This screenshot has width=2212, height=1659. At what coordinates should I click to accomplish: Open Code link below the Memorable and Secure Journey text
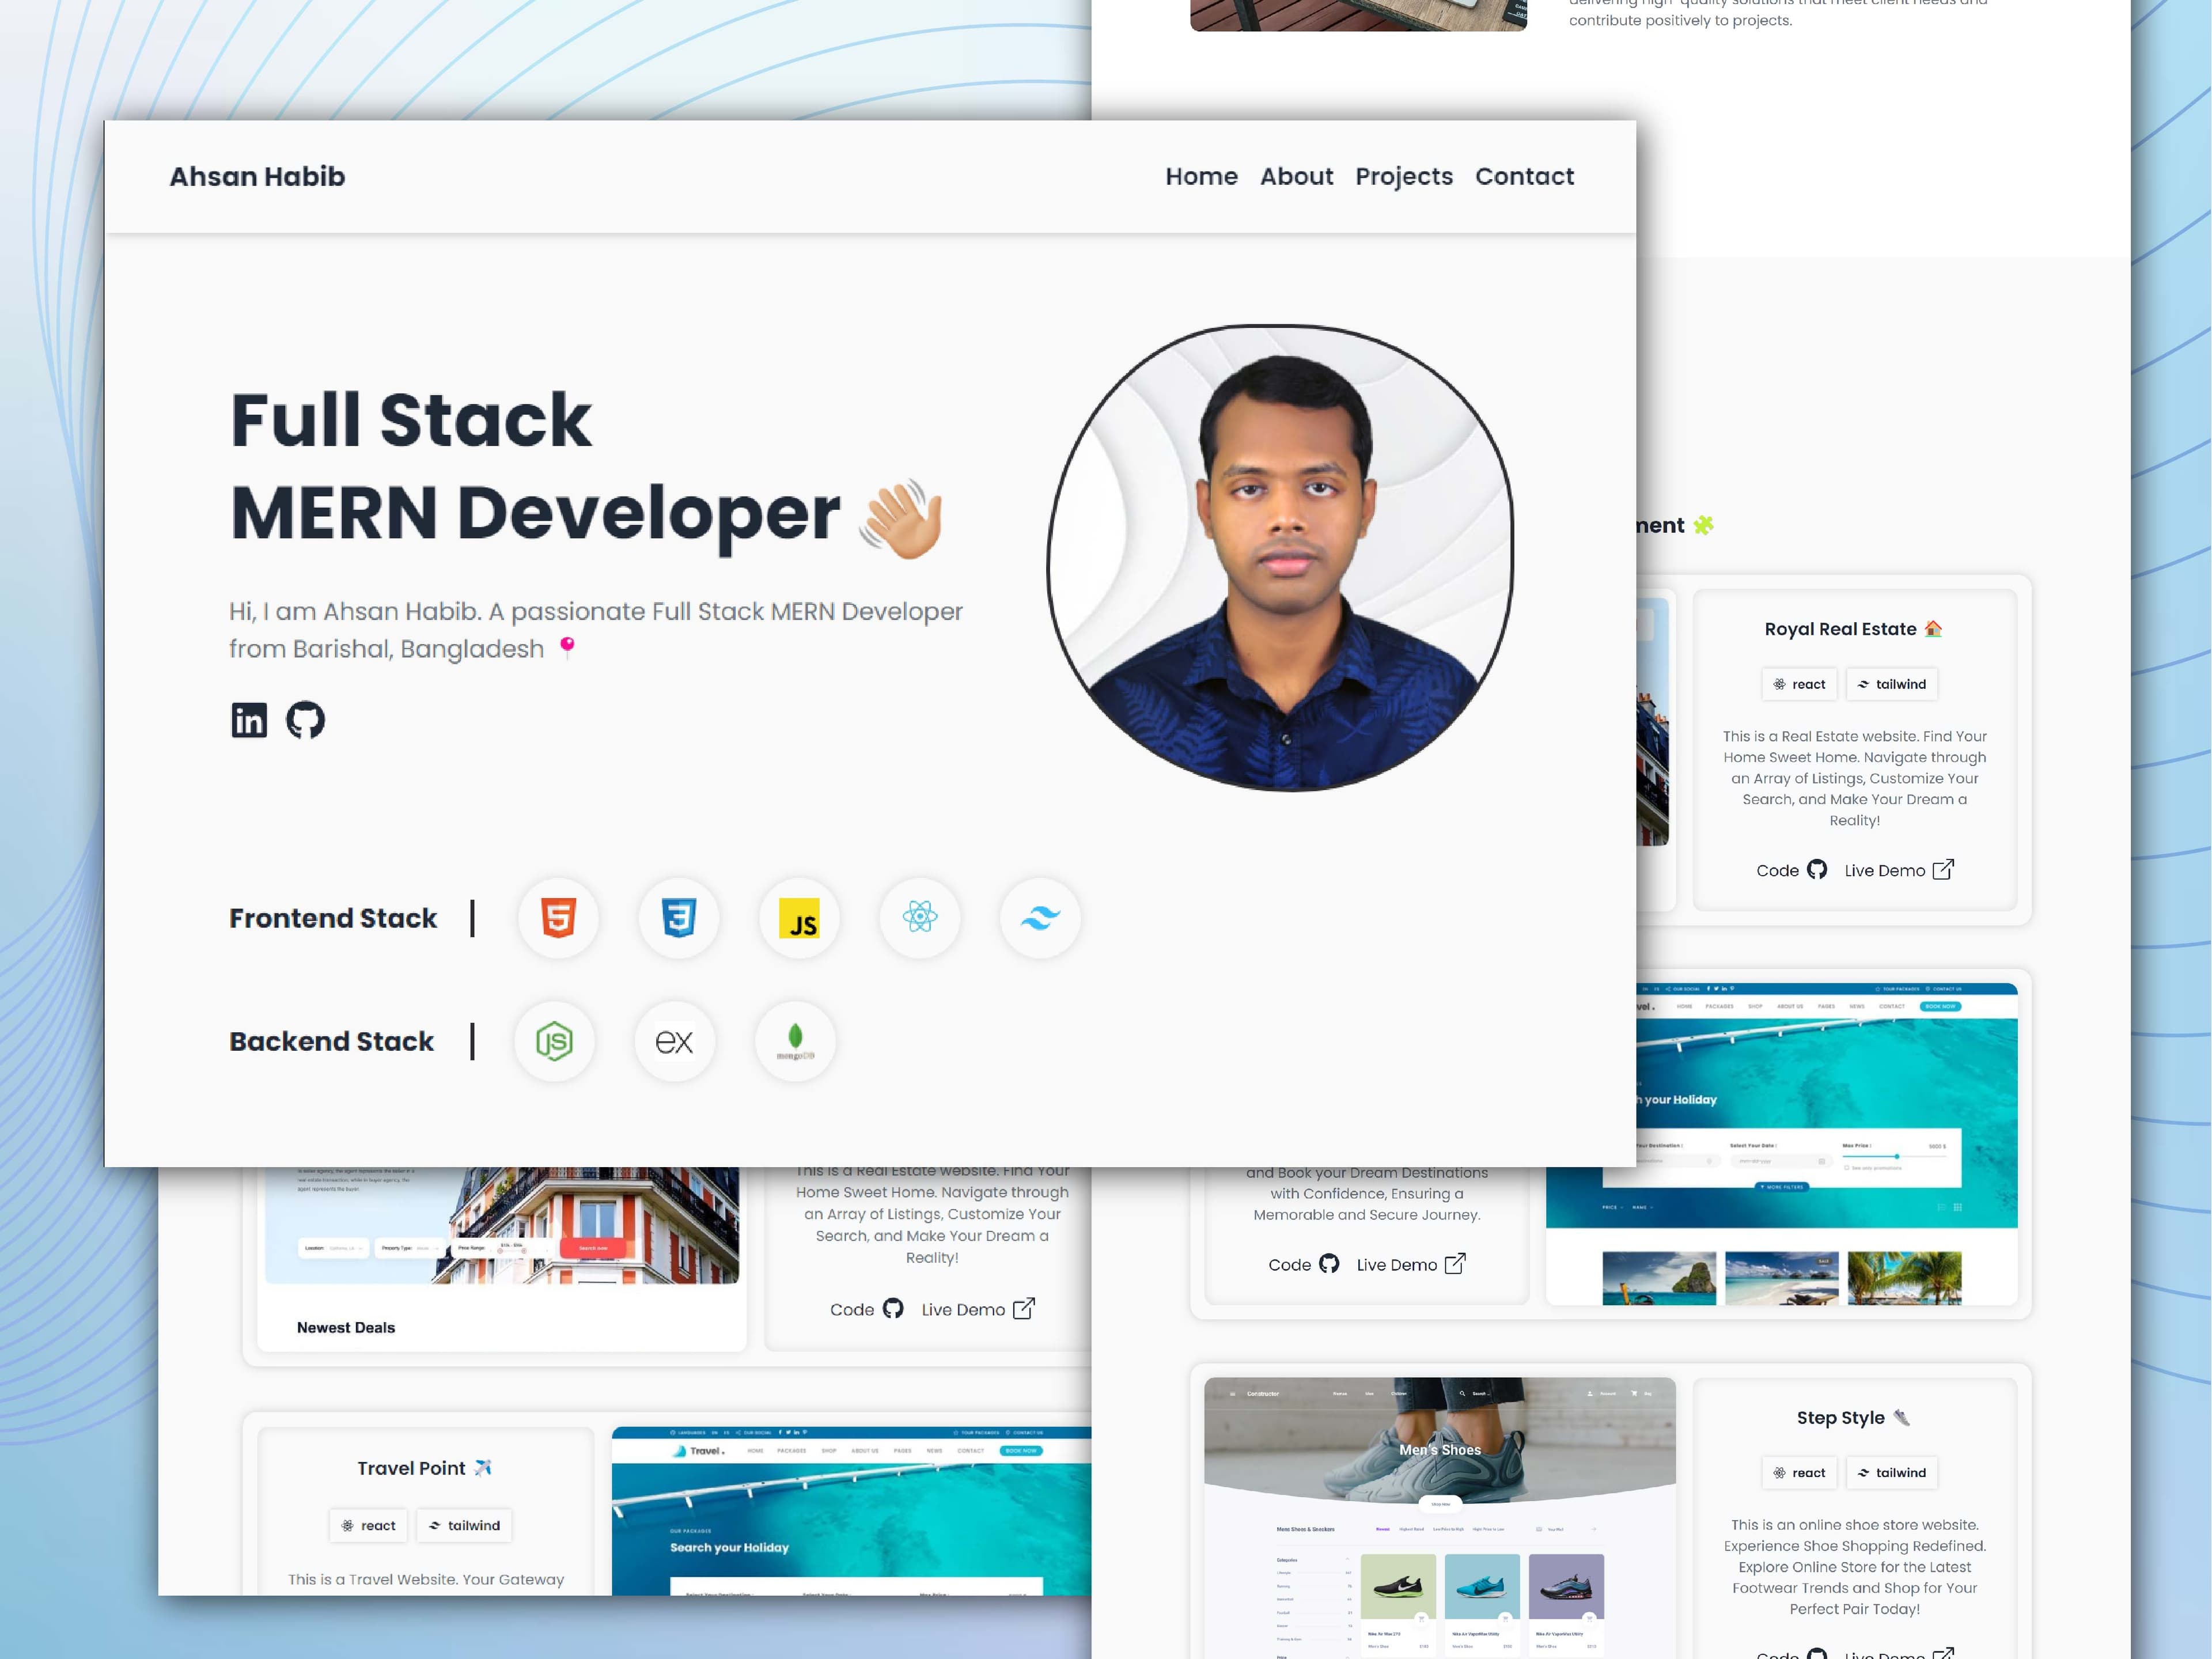pyautogui.click(x=1303, y=1264)
